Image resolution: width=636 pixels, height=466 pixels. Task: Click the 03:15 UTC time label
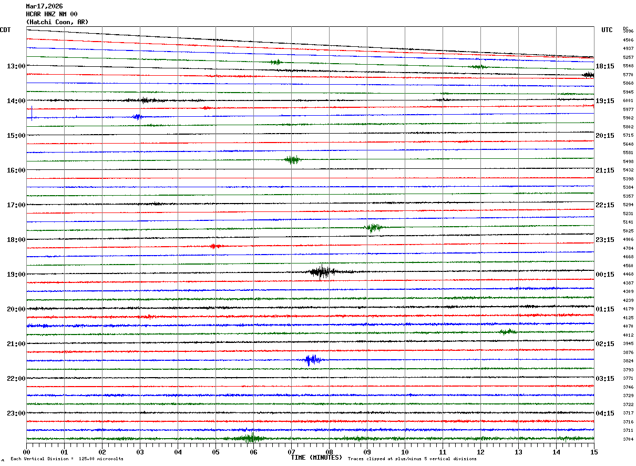pyautogui.click(x=604, y=379)
